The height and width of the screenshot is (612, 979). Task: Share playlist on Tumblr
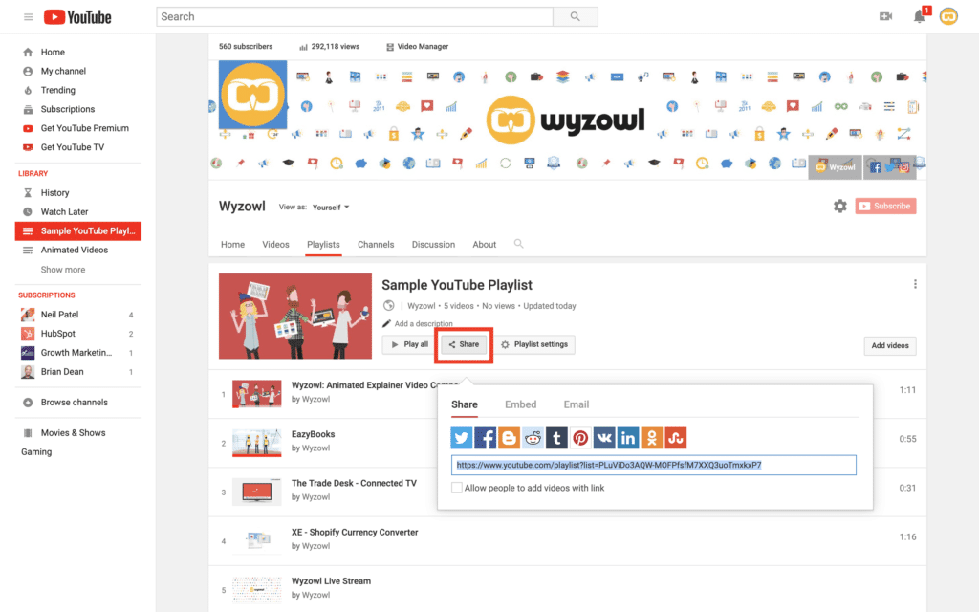pos(556,438)
